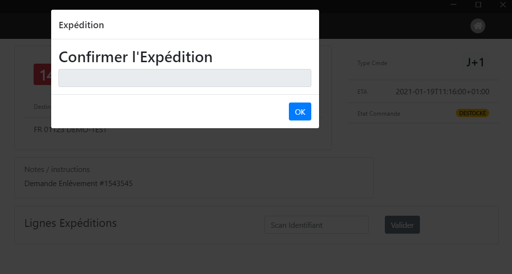Click the Valider button
The height and width of the screenshot is (274, 512).
tap(402, 225)
